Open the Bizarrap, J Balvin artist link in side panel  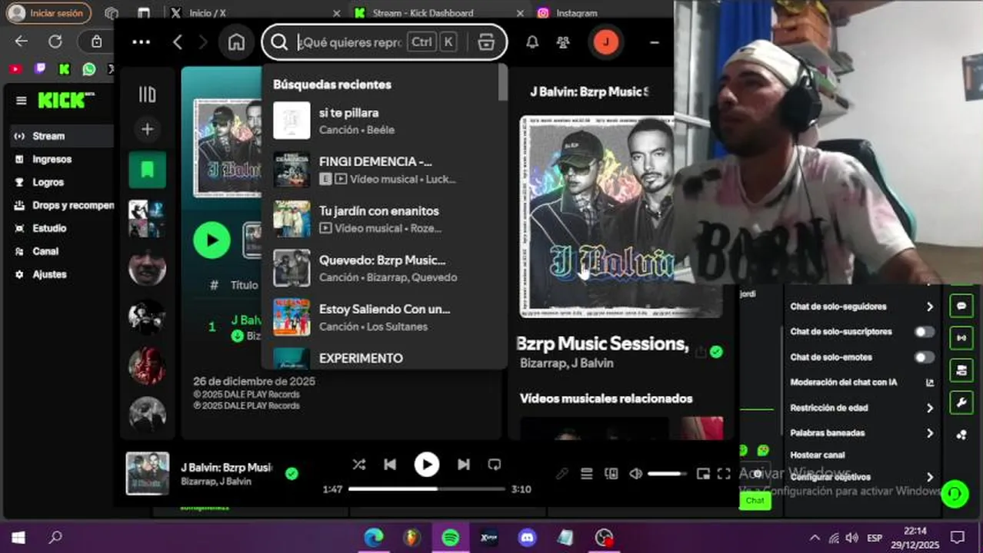pyautogui.click(x=567, y=363)
